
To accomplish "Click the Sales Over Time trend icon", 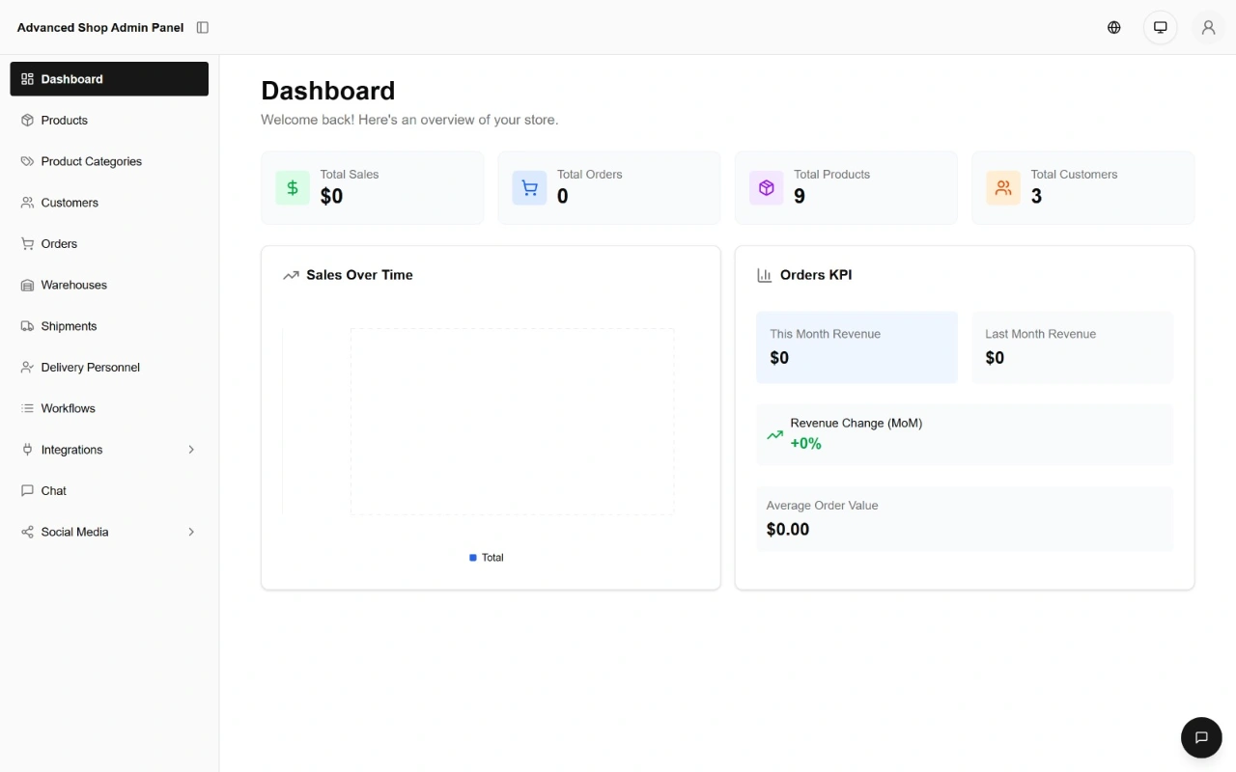I will (x=291, y=275).
